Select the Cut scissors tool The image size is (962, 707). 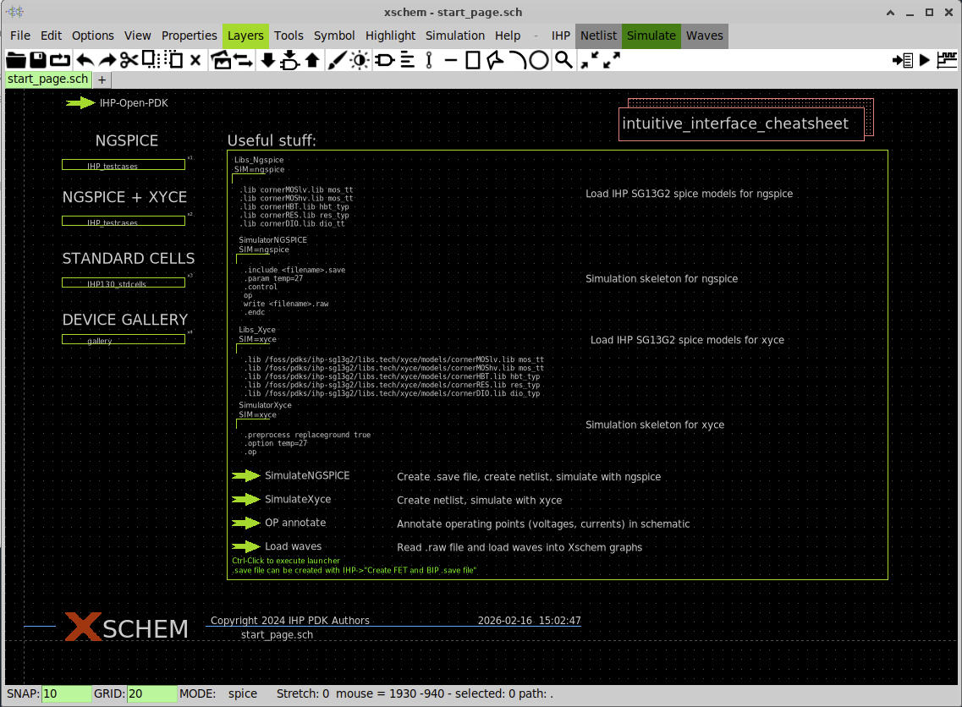(x=129, y=60)
